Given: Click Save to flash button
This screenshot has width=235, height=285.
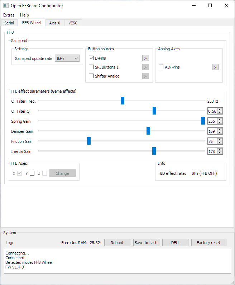Looking at the screenshot, I should coord(146,243).
